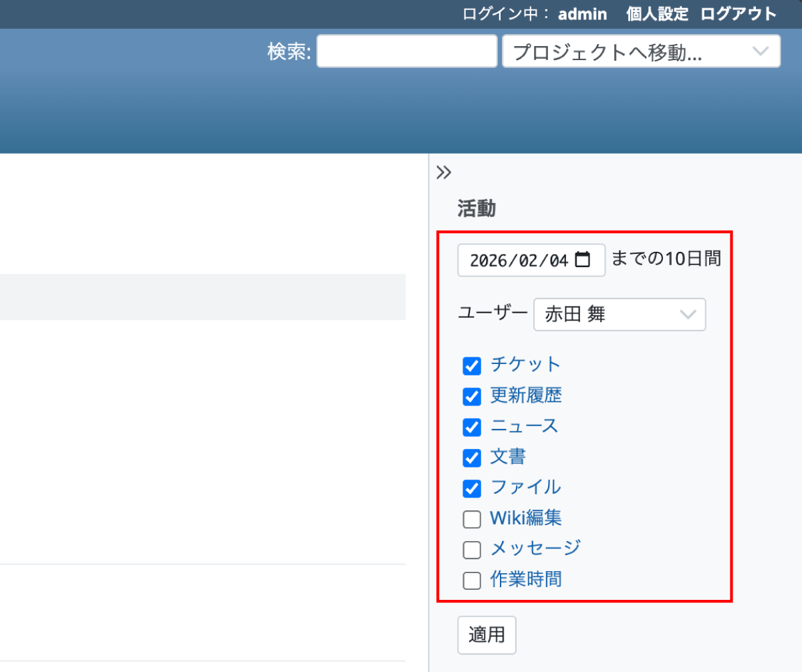This screenshot has height=672, width=802.
Task: Collapse the sidebar with the double-chevron icon
Action: 444,173
